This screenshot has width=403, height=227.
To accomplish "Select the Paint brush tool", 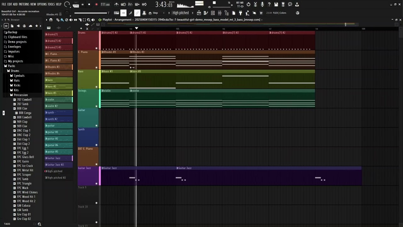I will click(62, 20).
